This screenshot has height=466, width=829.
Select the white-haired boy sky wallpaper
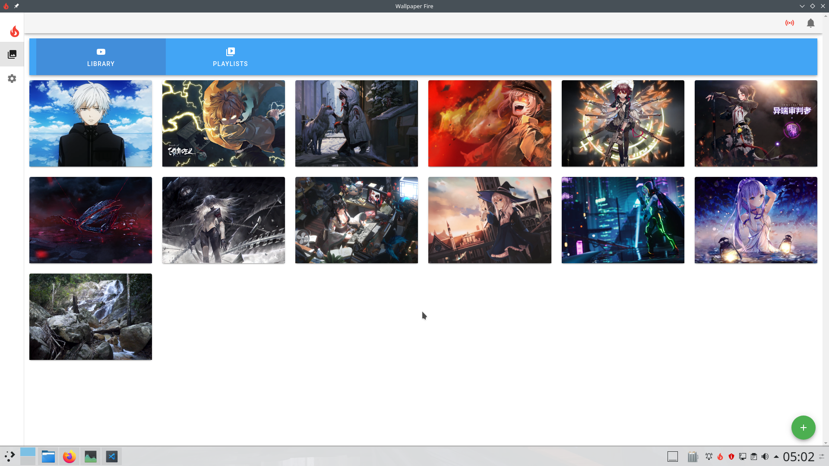pyautogui.click(x=91, y=123)
